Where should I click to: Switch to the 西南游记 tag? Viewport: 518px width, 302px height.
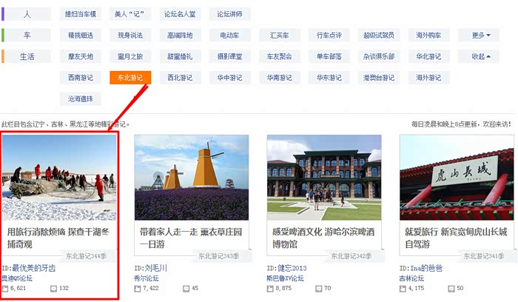80,78
